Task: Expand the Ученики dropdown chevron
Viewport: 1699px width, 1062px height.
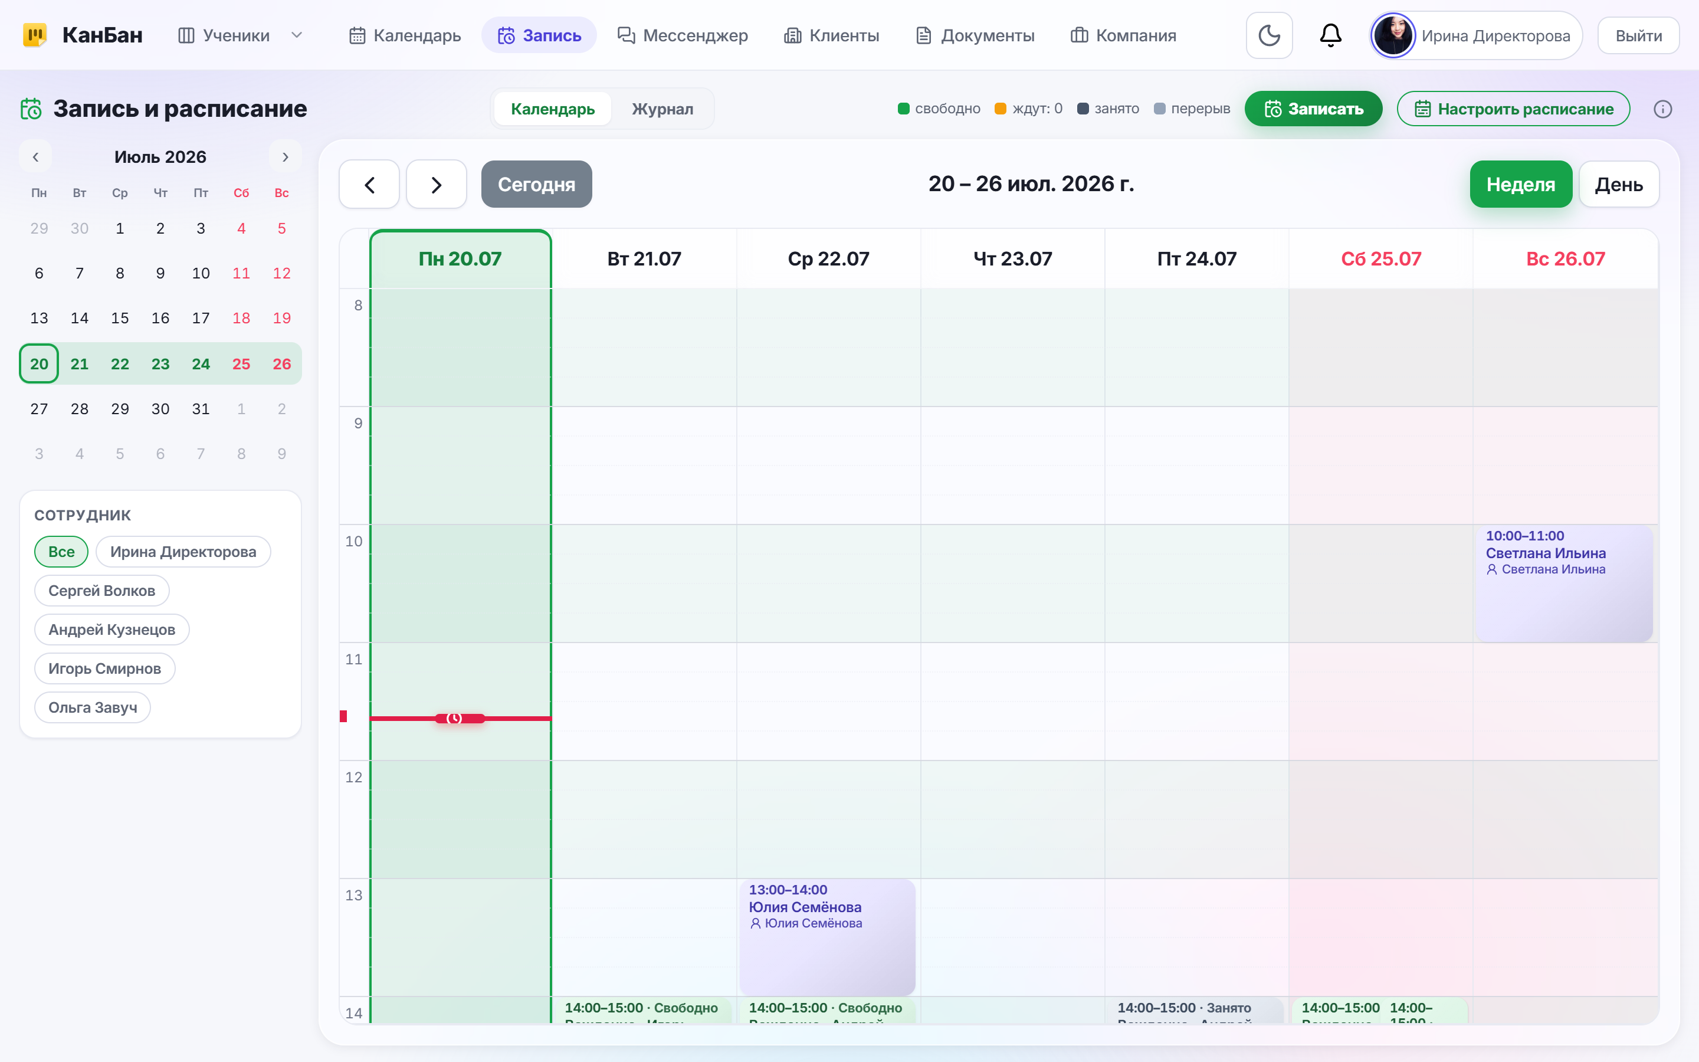Action: click(296, 35)
